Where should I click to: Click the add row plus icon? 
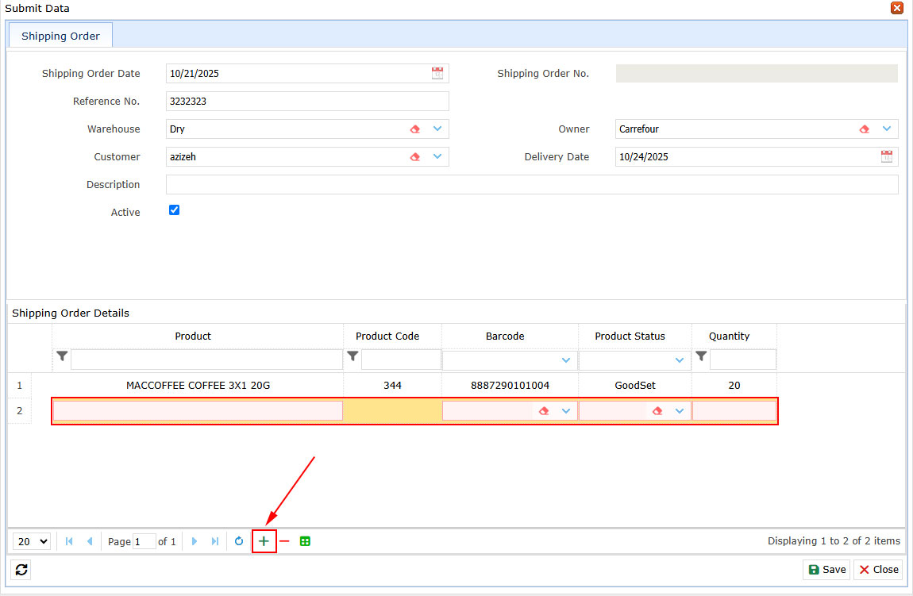pyautogui.click(x=264, y=541)
